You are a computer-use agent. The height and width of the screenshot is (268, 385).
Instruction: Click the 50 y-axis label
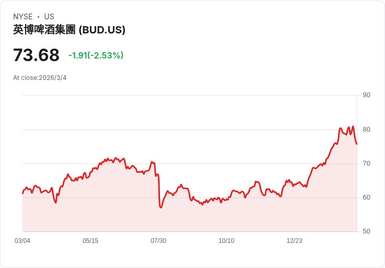click(366, 231)
